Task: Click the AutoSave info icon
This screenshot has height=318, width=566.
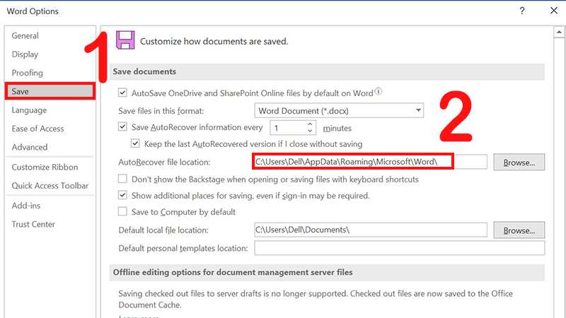Action: 378,92
